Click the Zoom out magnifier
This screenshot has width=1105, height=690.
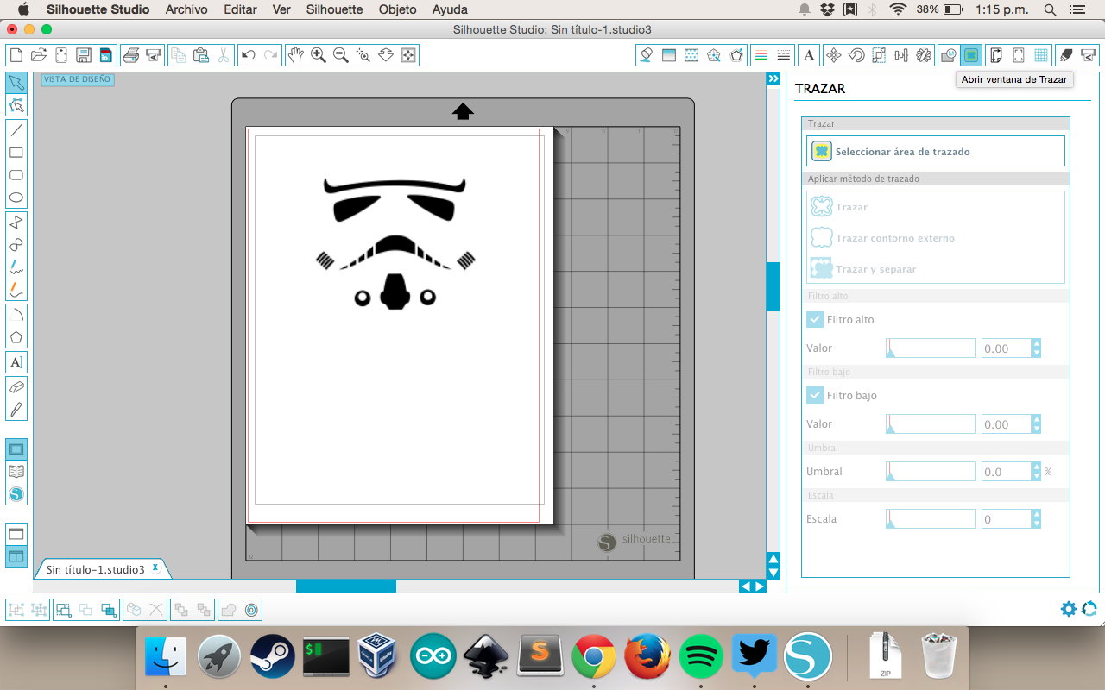340,55
